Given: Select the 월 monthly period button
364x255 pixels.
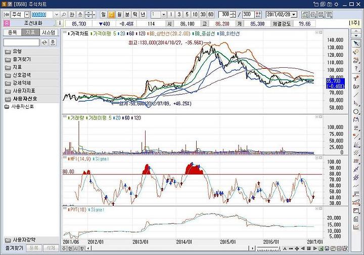Looking at the screenshot, I should (x=119, y=15).
